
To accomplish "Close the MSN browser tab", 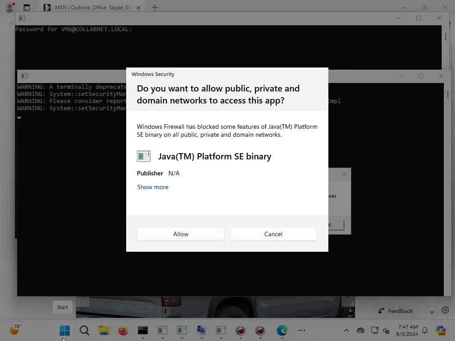I will [x=139, y=8].
